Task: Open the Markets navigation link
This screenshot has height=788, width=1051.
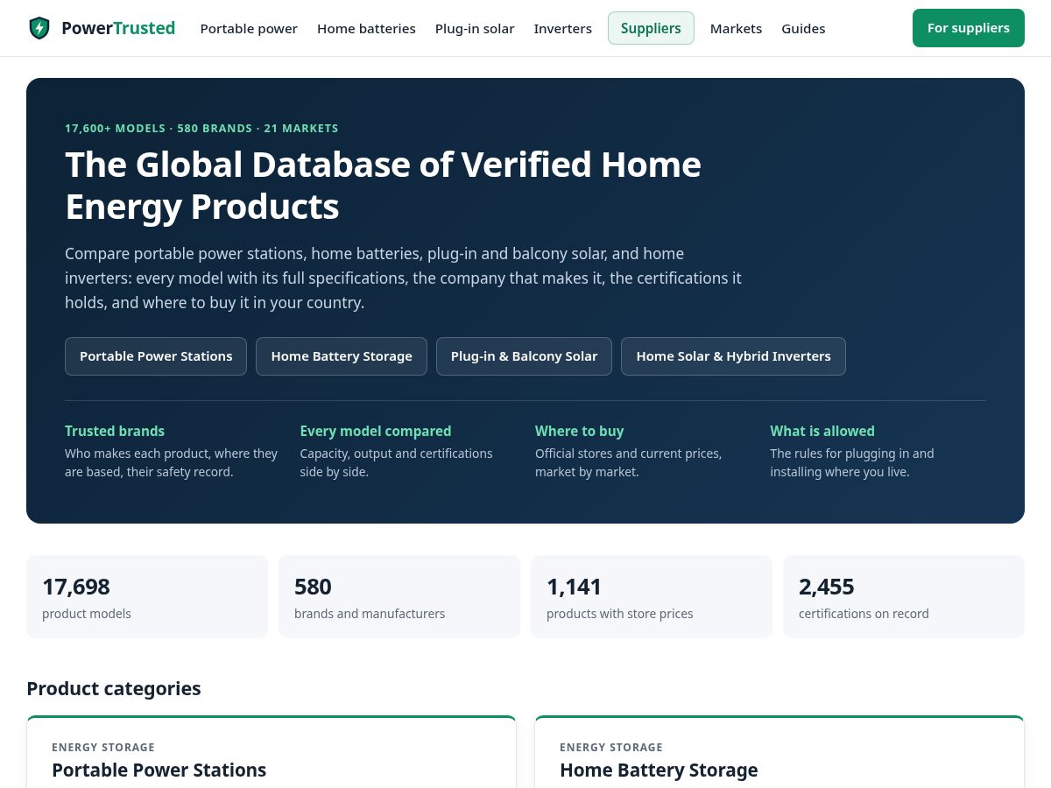Action: point(736,28)
